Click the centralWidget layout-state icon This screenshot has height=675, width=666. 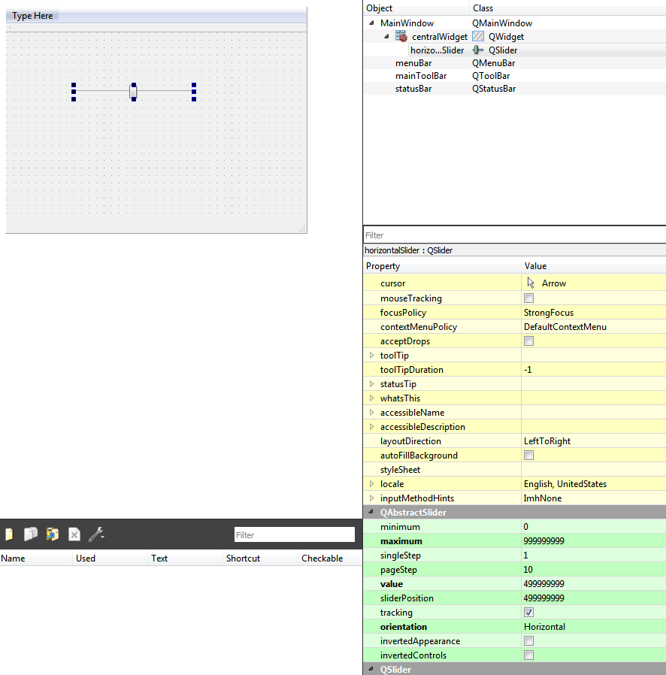point(401,36)
